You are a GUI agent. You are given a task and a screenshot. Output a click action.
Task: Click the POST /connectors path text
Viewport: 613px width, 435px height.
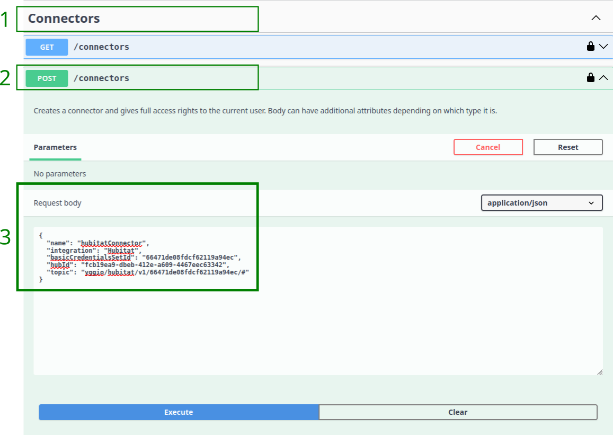point(101,78)
